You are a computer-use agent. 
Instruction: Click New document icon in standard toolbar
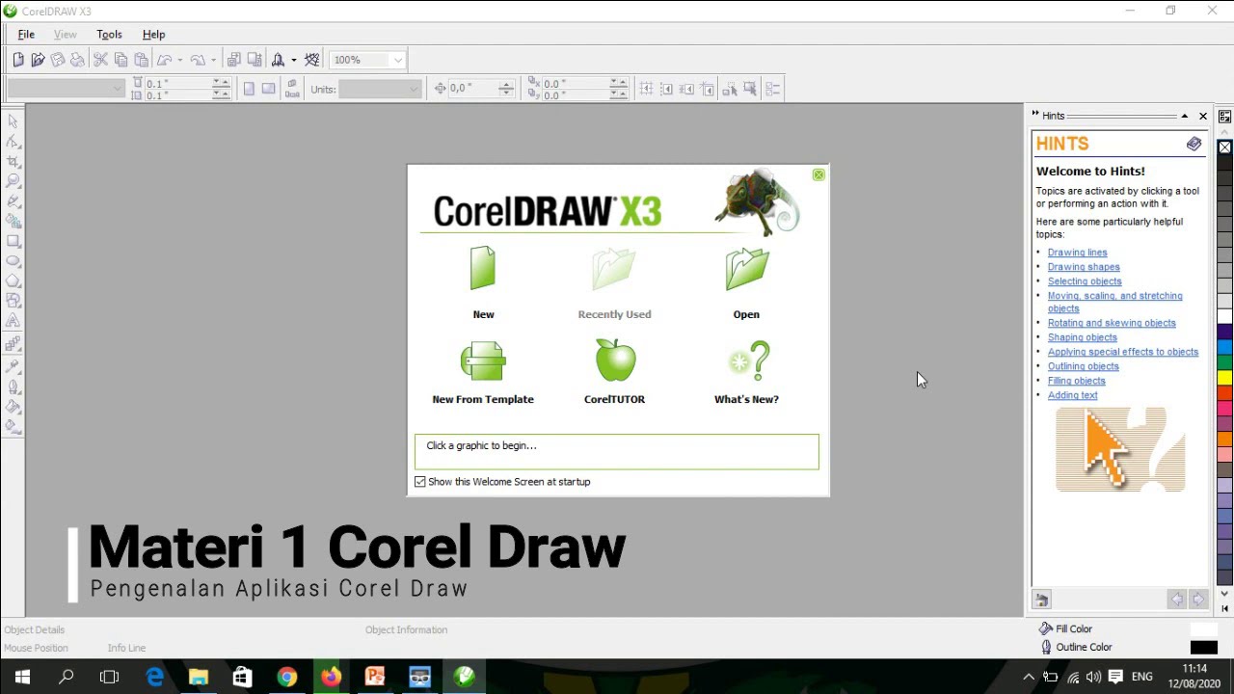coord(17,60)
